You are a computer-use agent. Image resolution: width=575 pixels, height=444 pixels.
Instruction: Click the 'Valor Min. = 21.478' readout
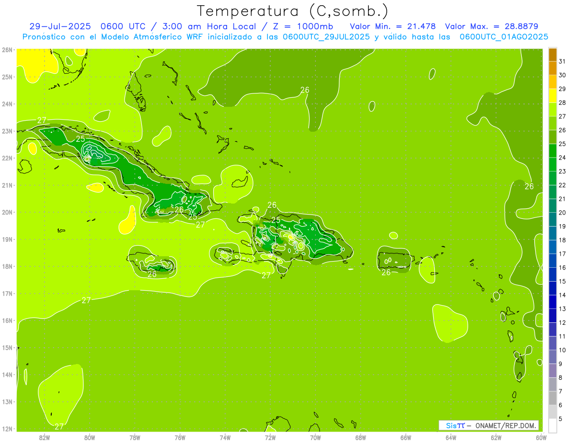[393, 26]
